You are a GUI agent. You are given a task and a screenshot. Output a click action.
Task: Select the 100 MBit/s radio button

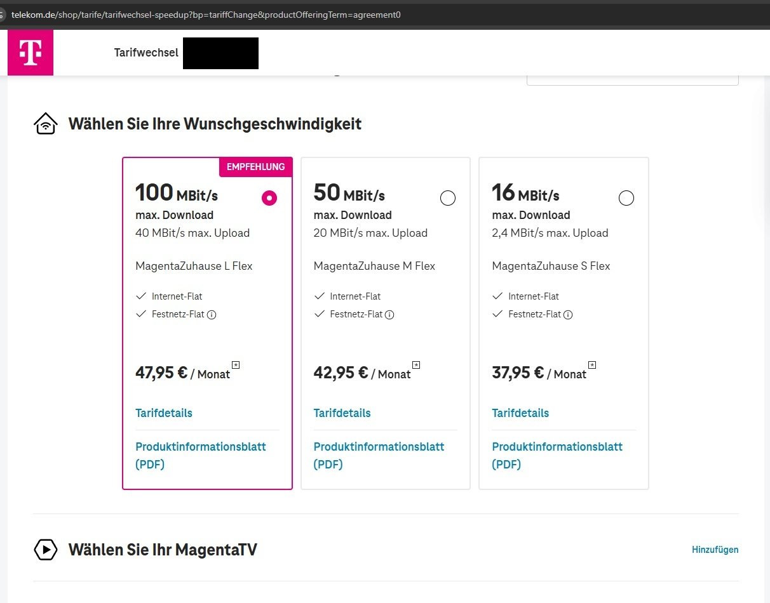(269, 198)
